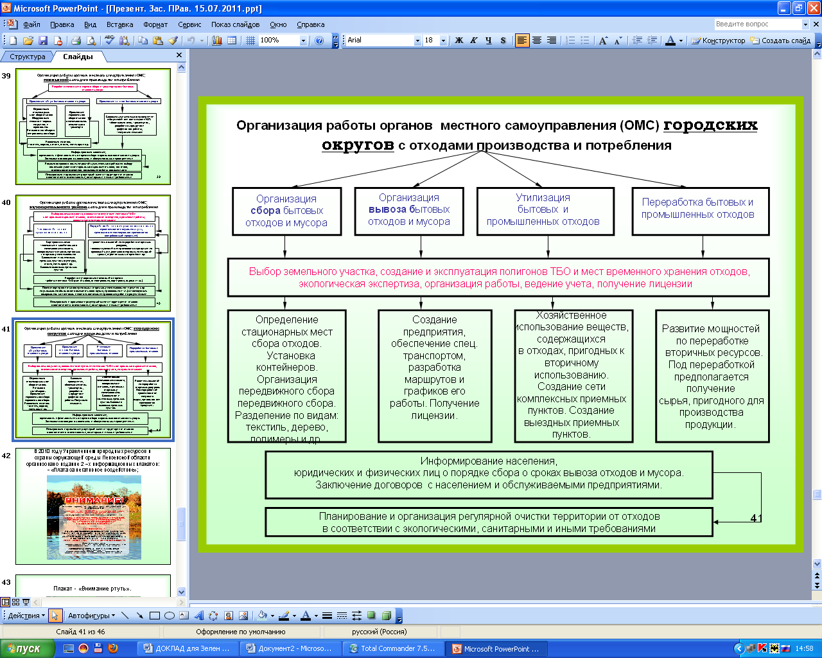Screen dimensions: 822x658
Task: Click the Insert Table icon
Action: click(x=232, y=40)
